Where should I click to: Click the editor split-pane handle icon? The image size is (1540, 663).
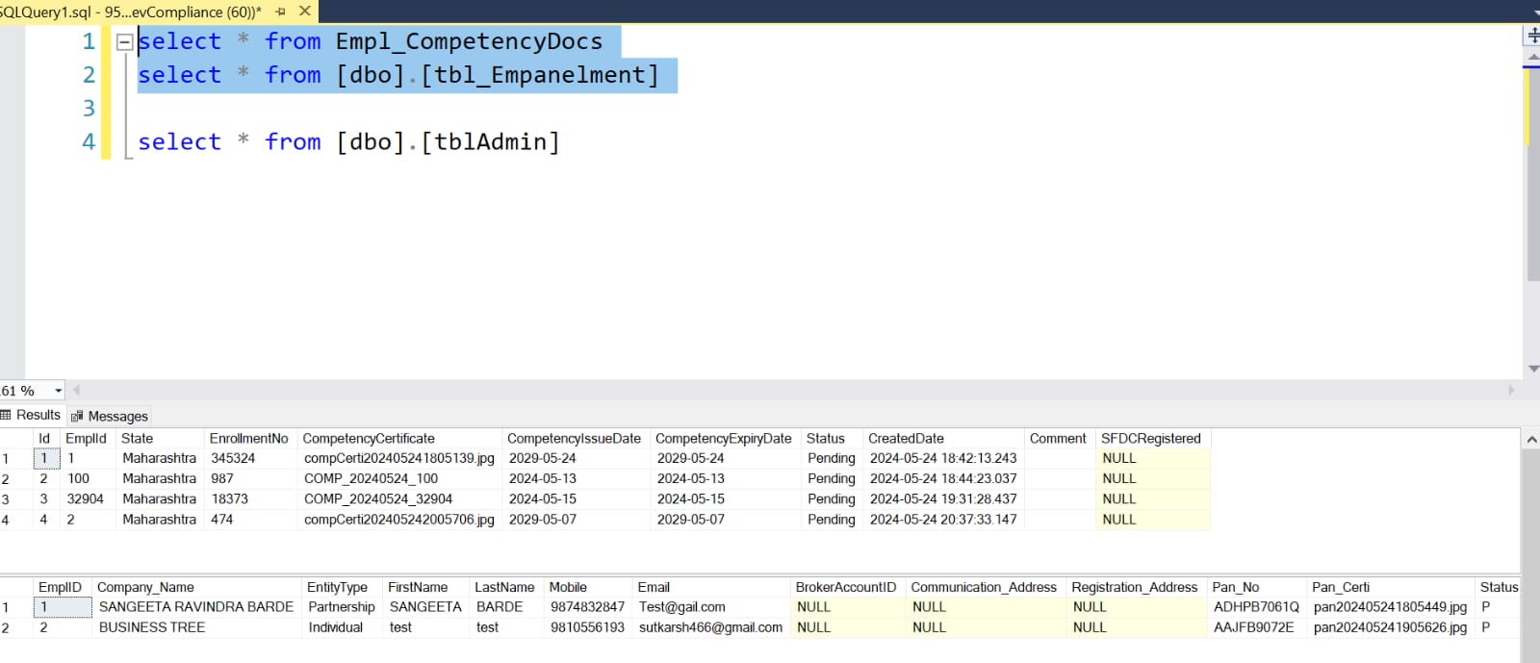click(1532, 36)
